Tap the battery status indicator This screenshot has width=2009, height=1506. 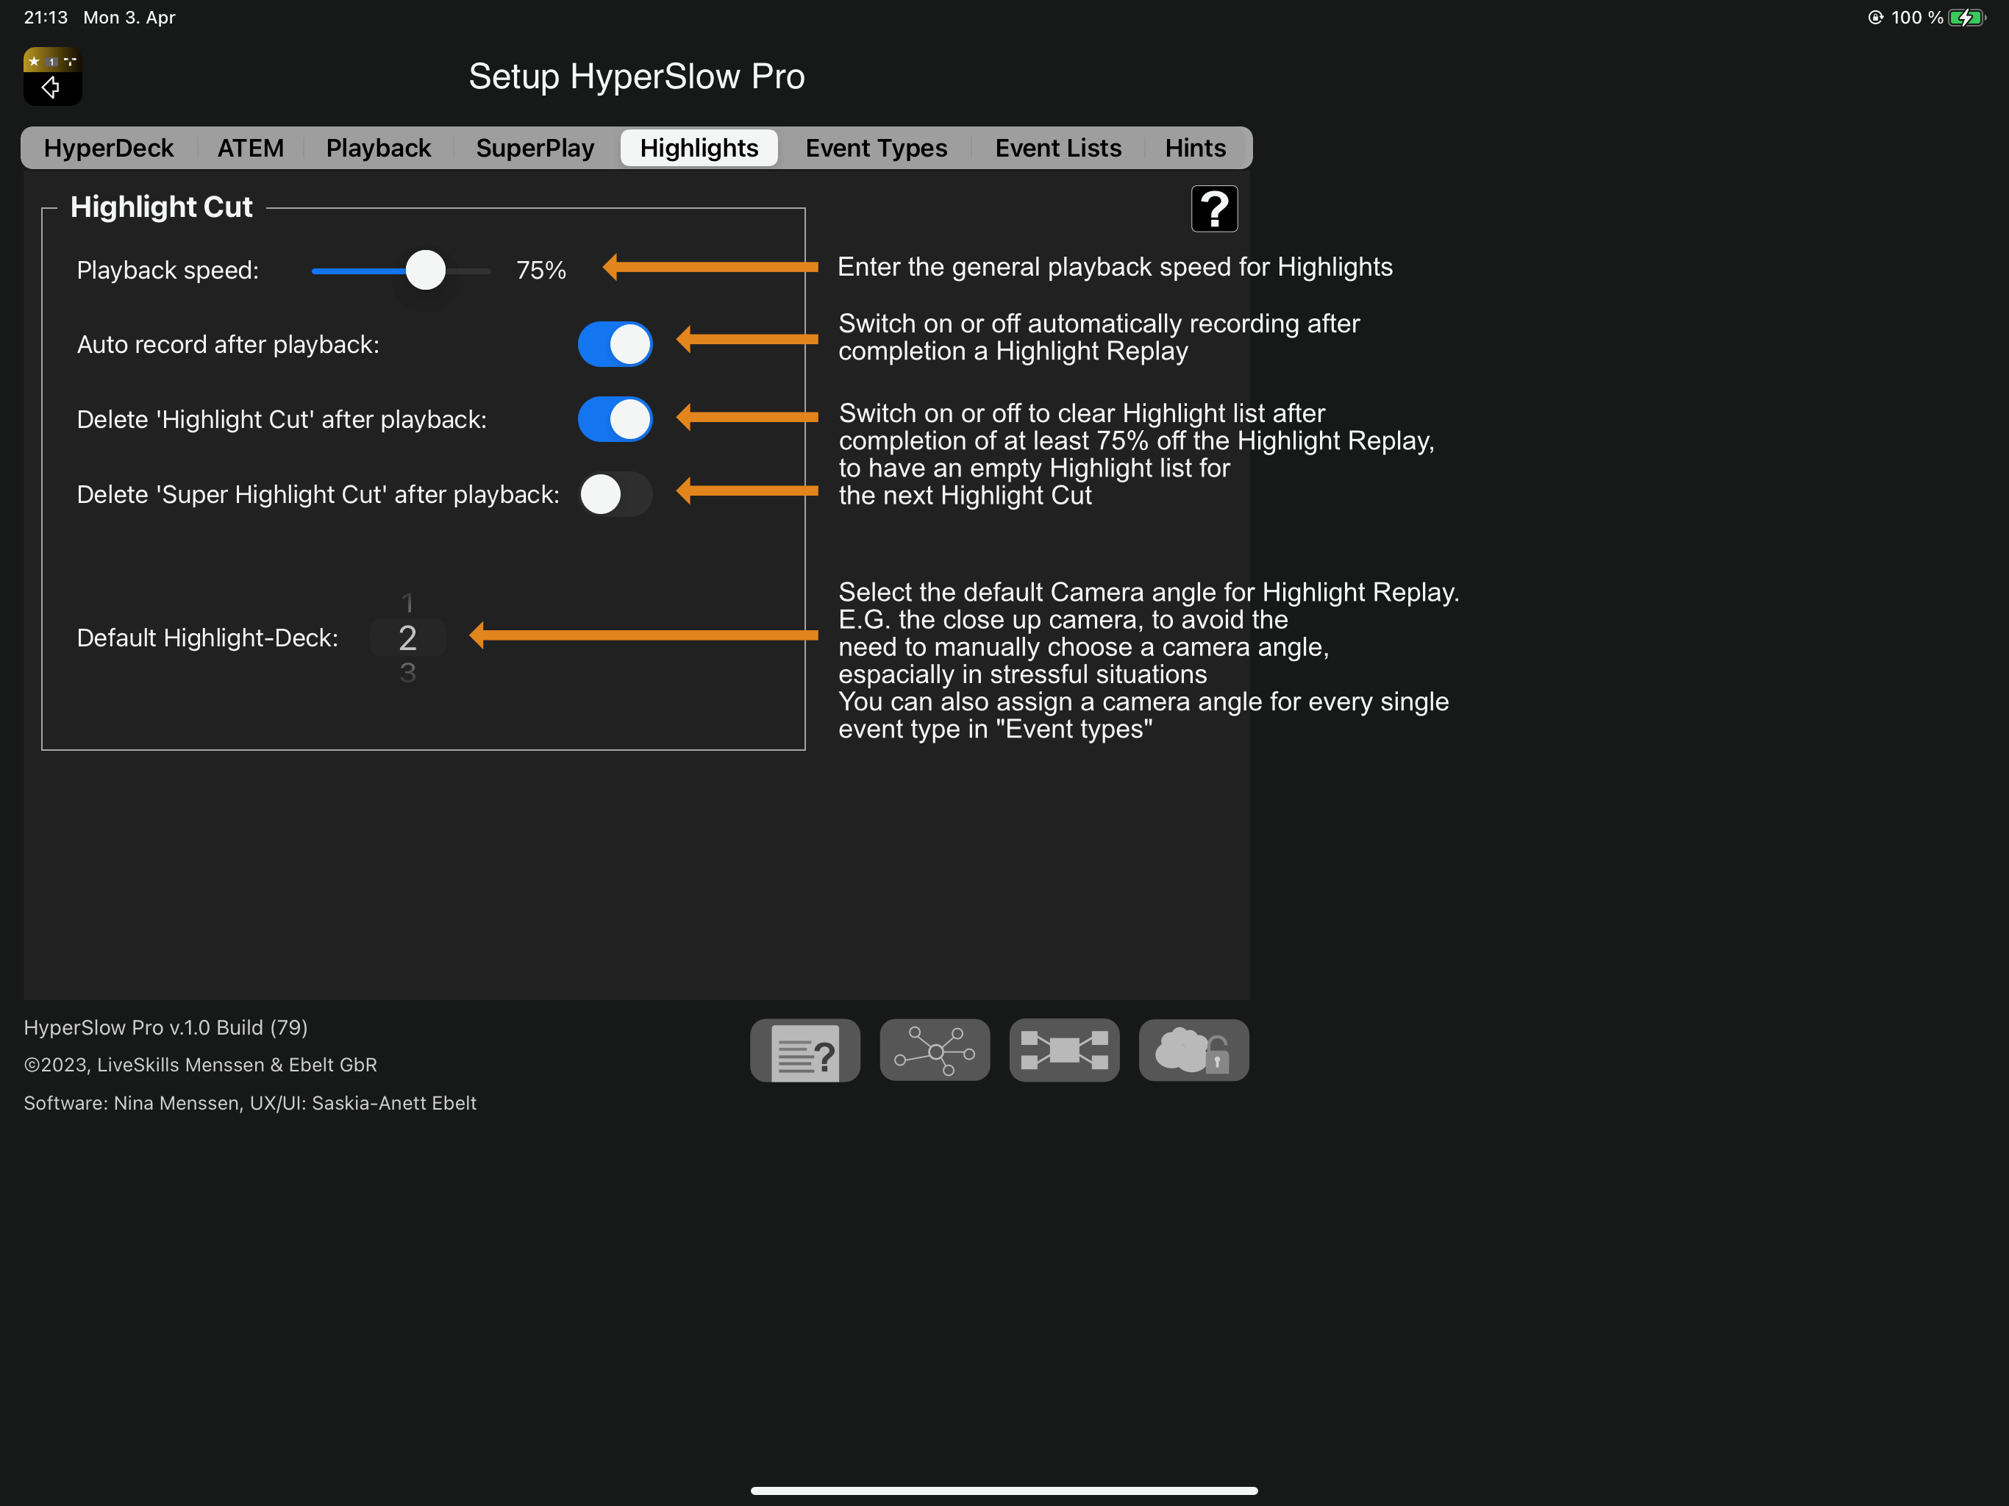tap(1967, 17)
